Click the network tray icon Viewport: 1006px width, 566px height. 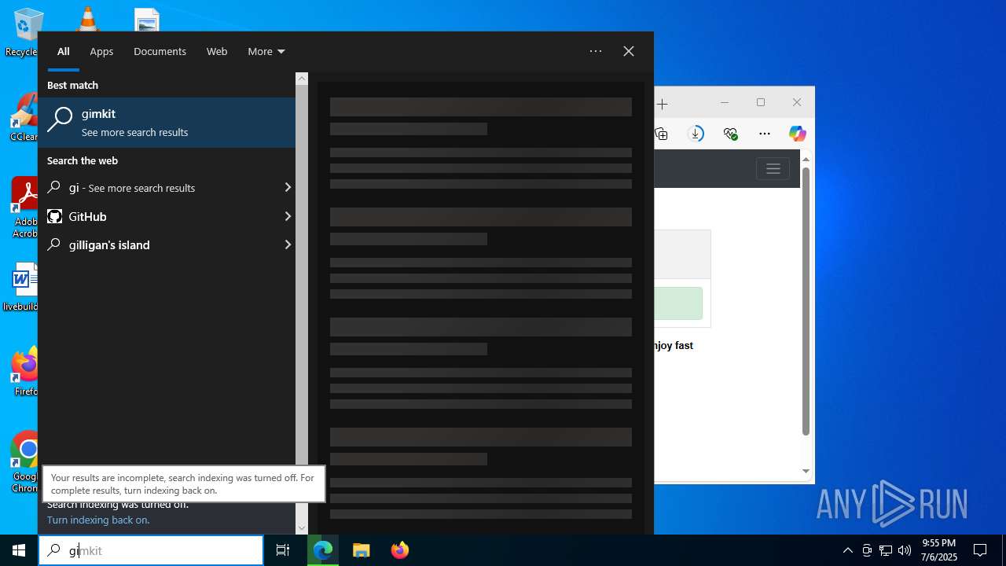point(886,550)
